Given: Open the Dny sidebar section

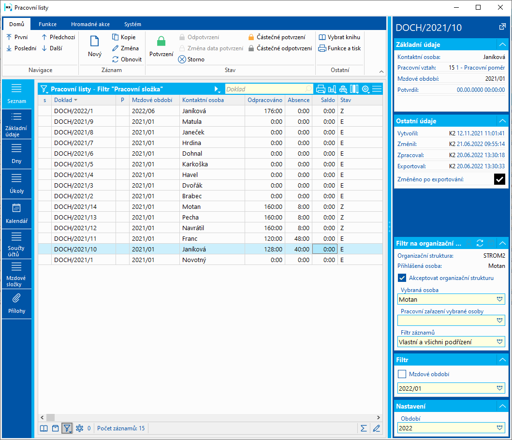Looking at the screenshot, I should [x=16, y=153].
